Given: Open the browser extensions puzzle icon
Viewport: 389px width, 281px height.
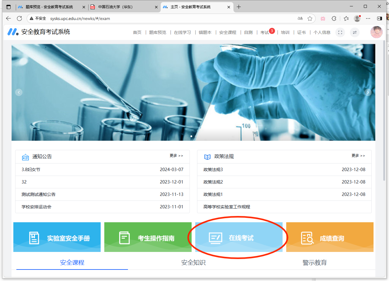Looking at the screenshot, I should pyautogui.click(x=334, y=18).
